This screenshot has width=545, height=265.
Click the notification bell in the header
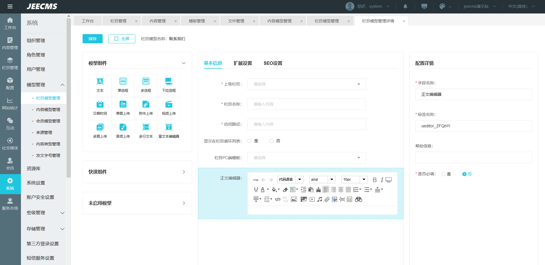click(x=405, y=6)
